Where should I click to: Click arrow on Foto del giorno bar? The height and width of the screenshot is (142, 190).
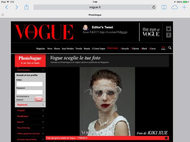click(166, 138)
